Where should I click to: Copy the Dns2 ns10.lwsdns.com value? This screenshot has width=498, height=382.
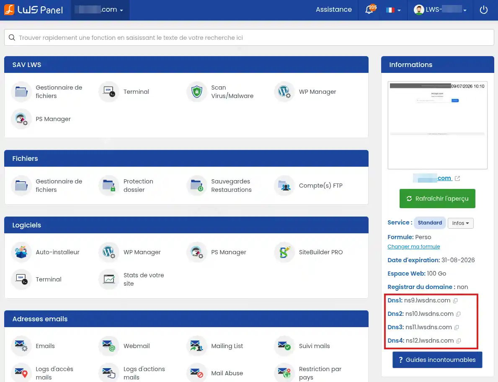[x=458, y=314]
